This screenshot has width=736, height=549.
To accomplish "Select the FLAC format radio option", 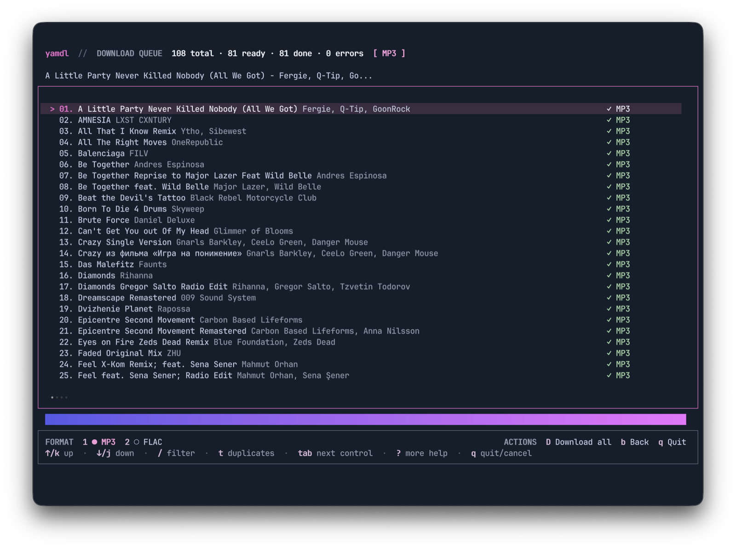I will click(144, 442).
